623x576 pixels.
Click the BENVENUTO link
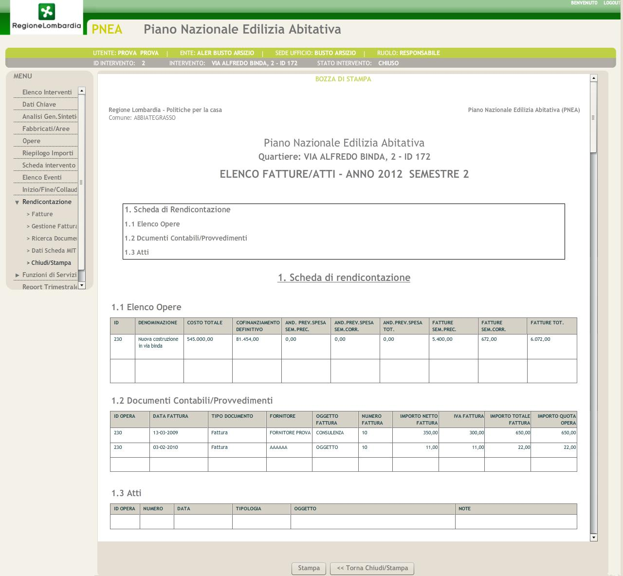(584, 3)
